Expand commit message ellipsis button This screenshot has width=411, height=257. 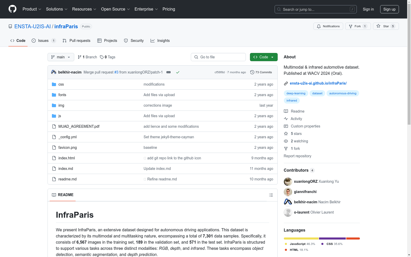tap(169, 72)
